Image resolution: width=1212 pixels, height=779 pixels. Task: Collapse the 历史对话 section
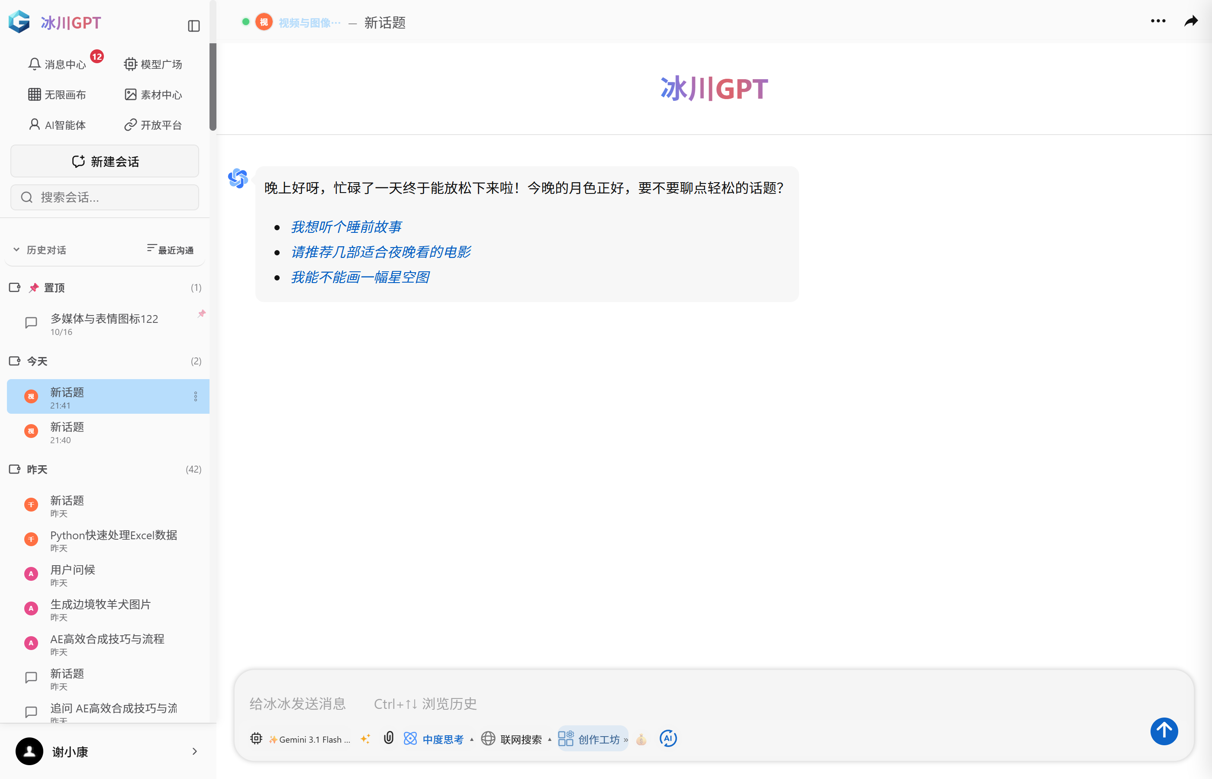(x=17, y=249)
